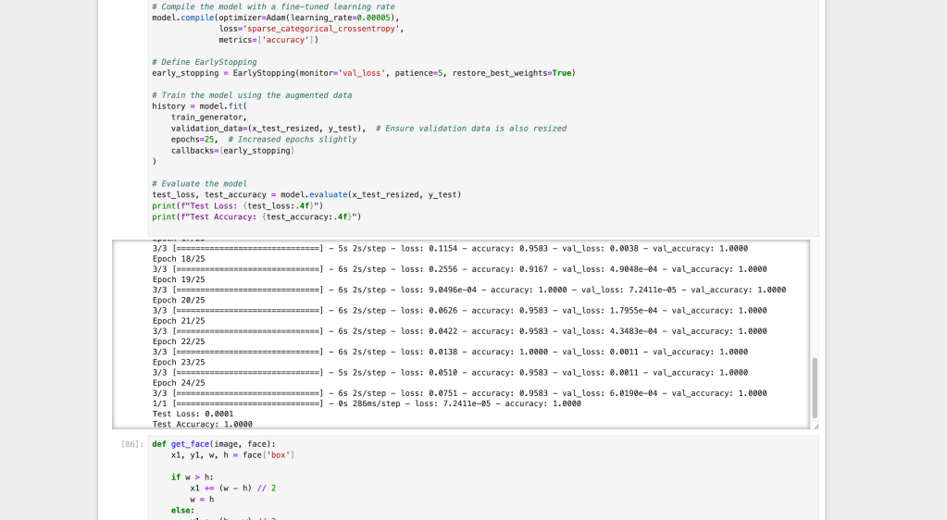
Task: Click the output resize handle corner
Action: point(816,426)
